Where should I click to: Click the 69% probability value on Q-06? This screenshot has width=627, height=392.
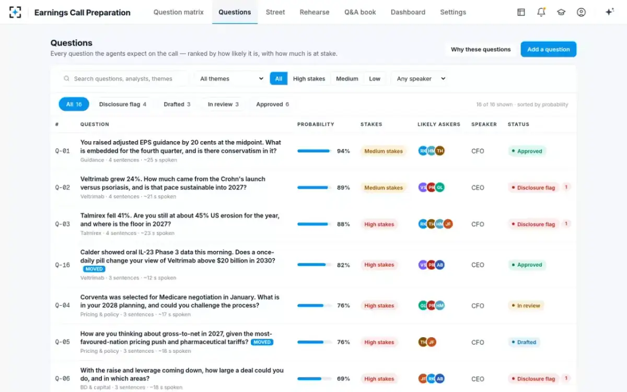point(343,379)
